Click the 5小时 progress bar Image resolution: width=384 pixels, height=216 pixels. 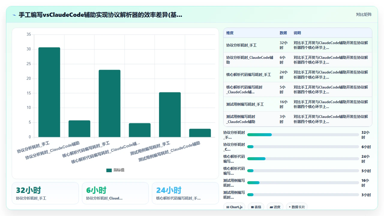pyautogui.click(x=303, y=171)
